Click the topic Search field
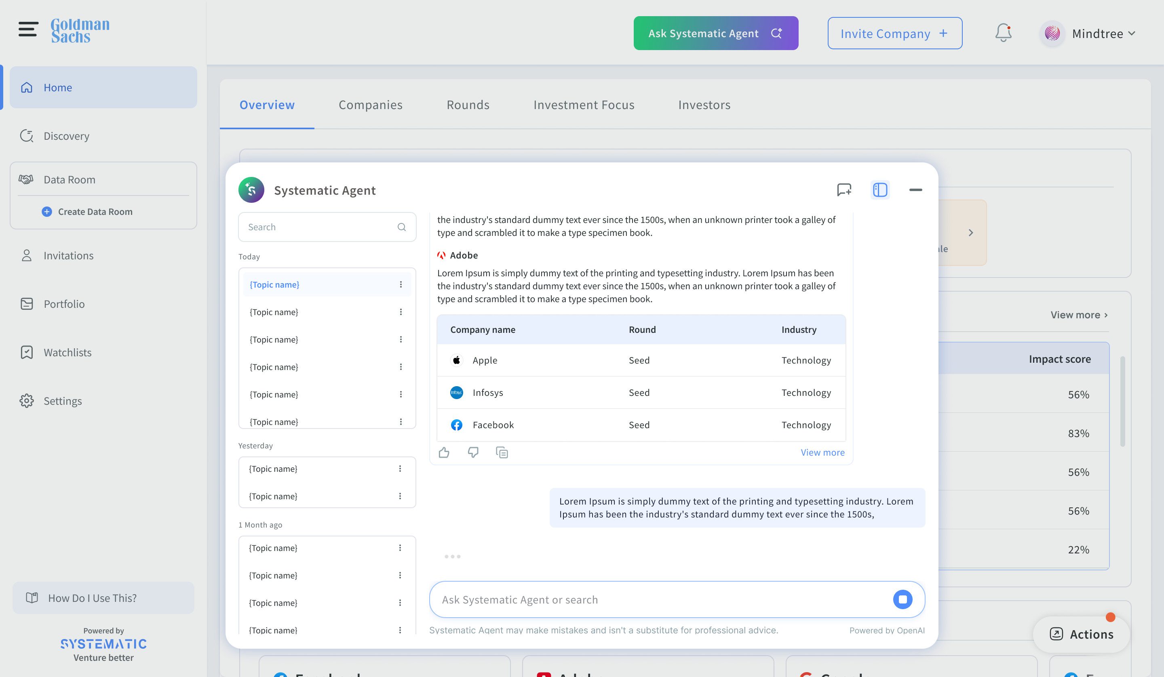1164x677 pixels. (x=327, y=227)
